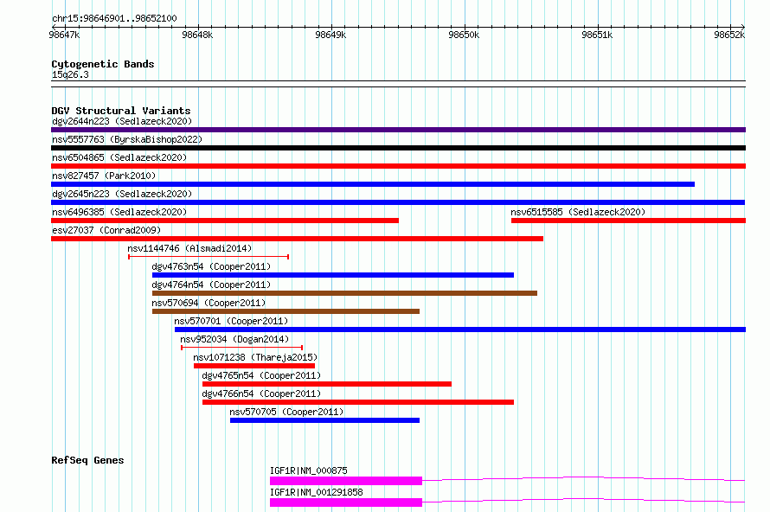Select the nsv1071238 (Thareja2015) label
The height and width of the screenshot is (512, 770).
(255, 357)
